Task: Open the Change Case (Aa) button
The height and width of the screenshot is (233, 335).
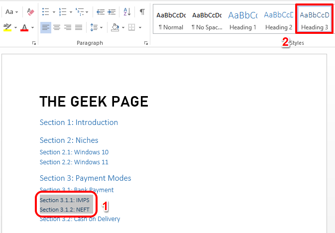Action: 9,12
